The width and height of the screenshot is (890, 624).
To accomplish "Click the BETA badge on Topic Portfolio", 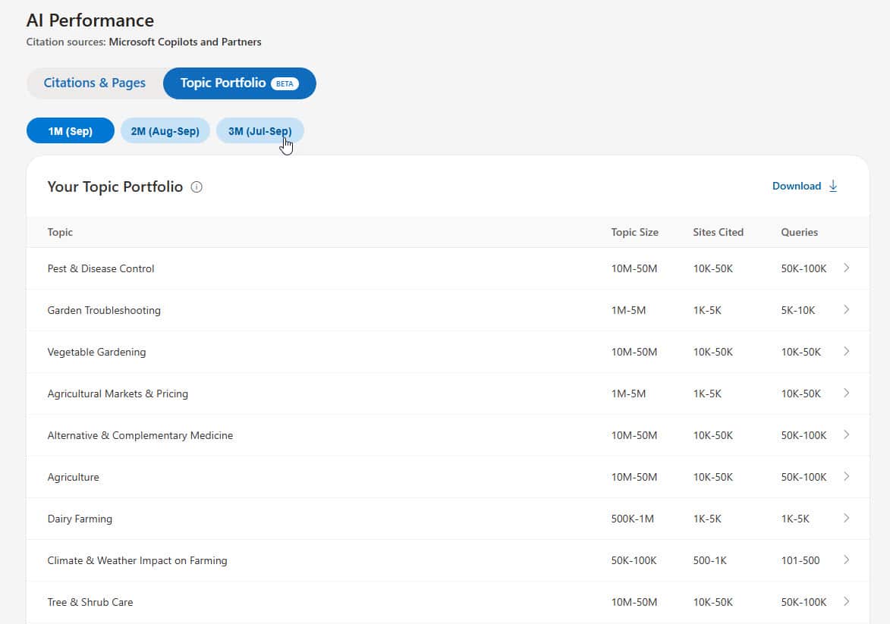I will tap(285, 83).
